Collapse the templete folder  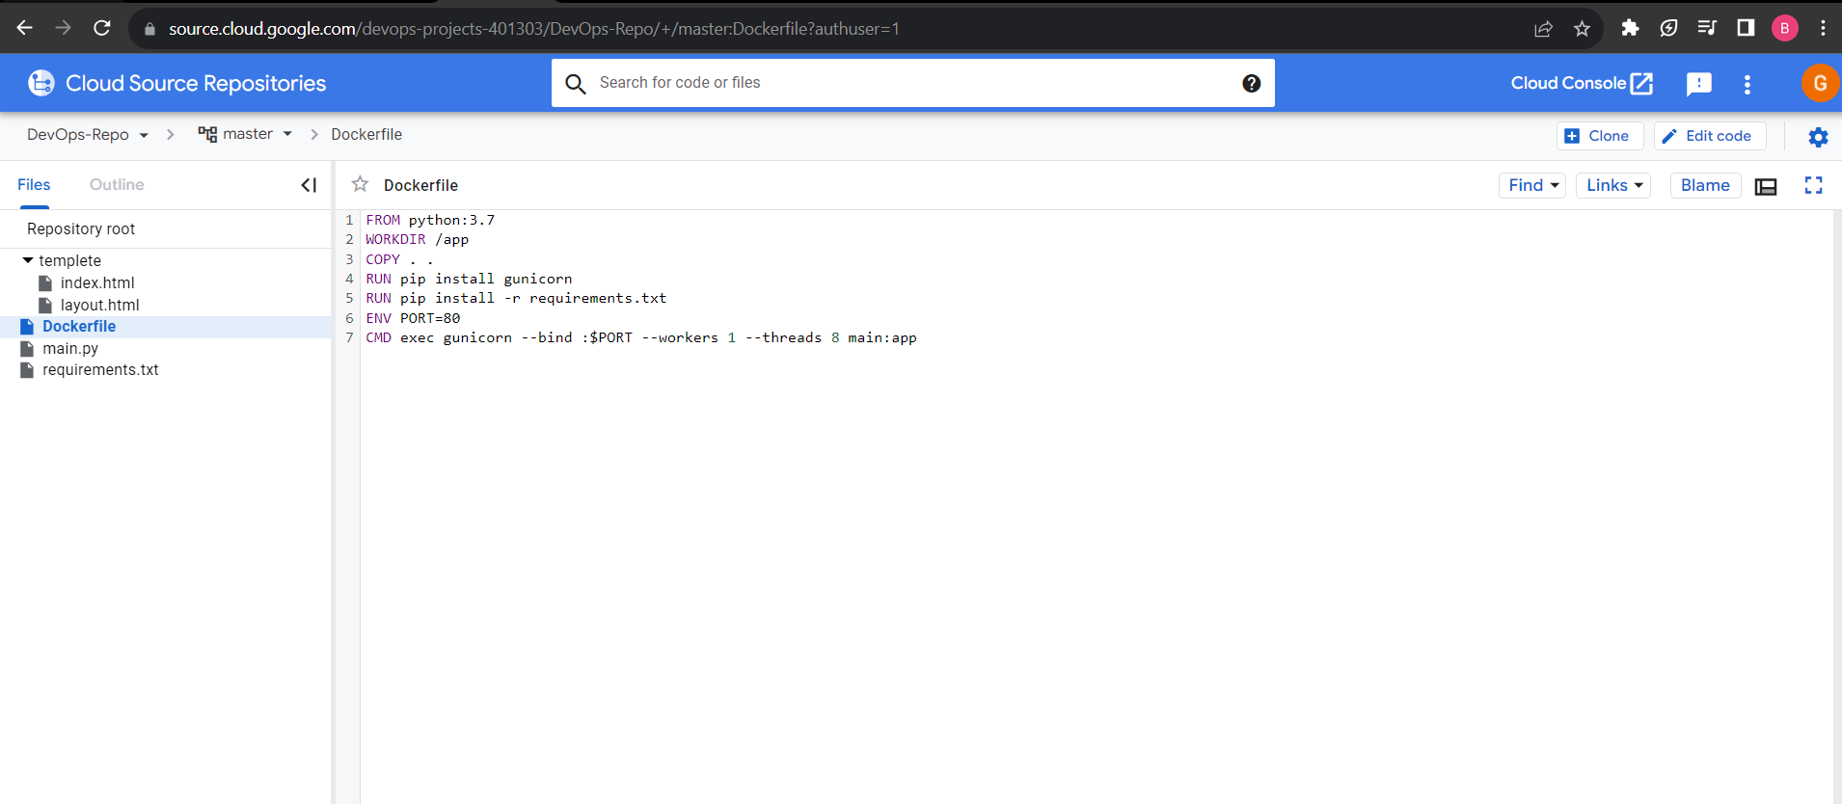(28, 260)
